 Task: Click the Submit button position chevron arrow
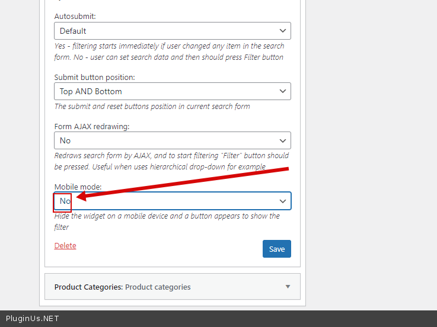point(283,91)
